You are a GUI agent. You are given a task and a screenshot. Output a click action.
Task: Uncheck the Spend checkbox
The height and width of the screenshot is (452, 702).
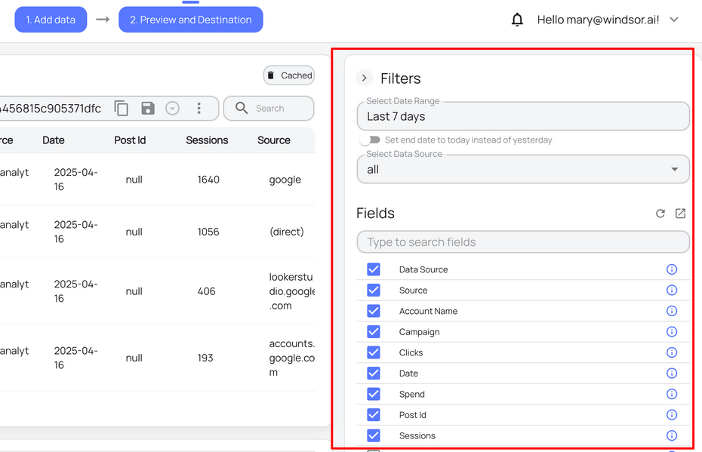tap(374, 394)
